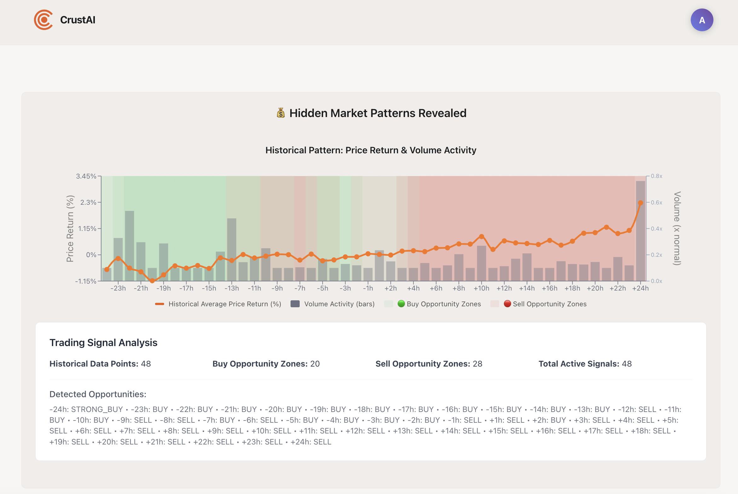Toggle Volume Activity (bars) legend entry

(339, 304)
